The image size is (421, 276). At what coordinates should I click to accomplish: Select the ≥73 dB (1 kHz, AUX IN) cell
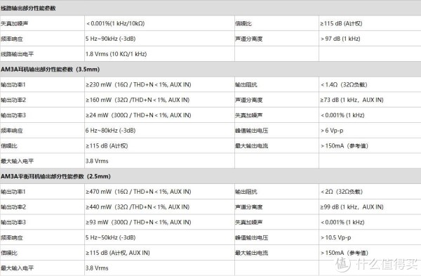352,100
